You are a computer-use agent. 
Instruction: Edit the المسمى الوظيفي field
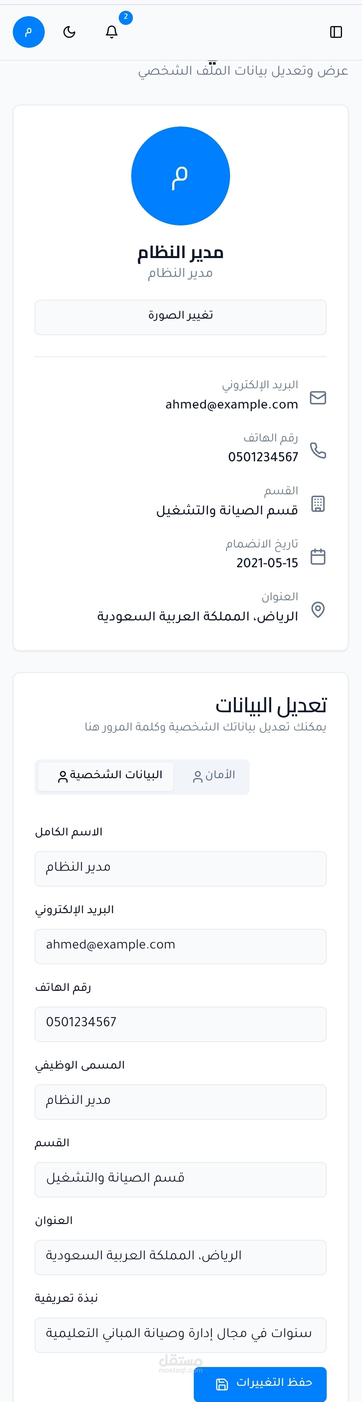pos(180,1102)
